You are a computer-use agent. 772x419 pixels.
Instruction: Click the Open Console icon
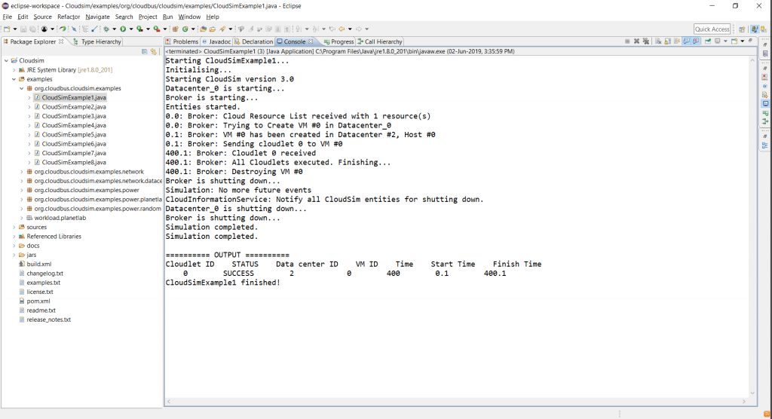click(x=734, y=41)
